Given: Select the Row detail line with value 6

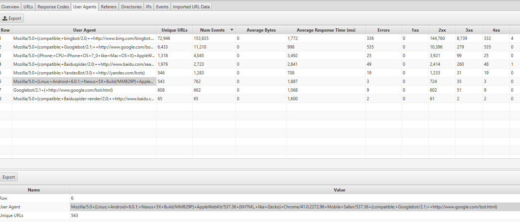Looking at the screenshot, I should coord(260,198).
